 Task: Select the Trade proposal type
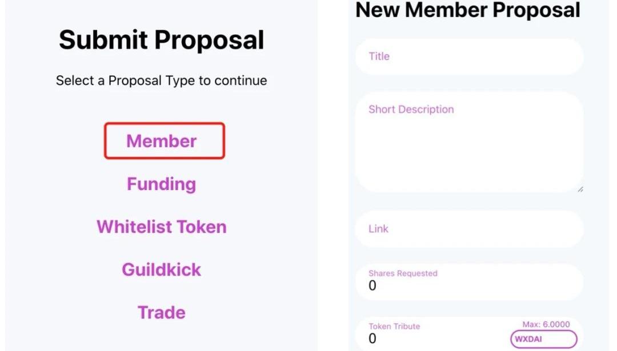(x=162, y=312)
